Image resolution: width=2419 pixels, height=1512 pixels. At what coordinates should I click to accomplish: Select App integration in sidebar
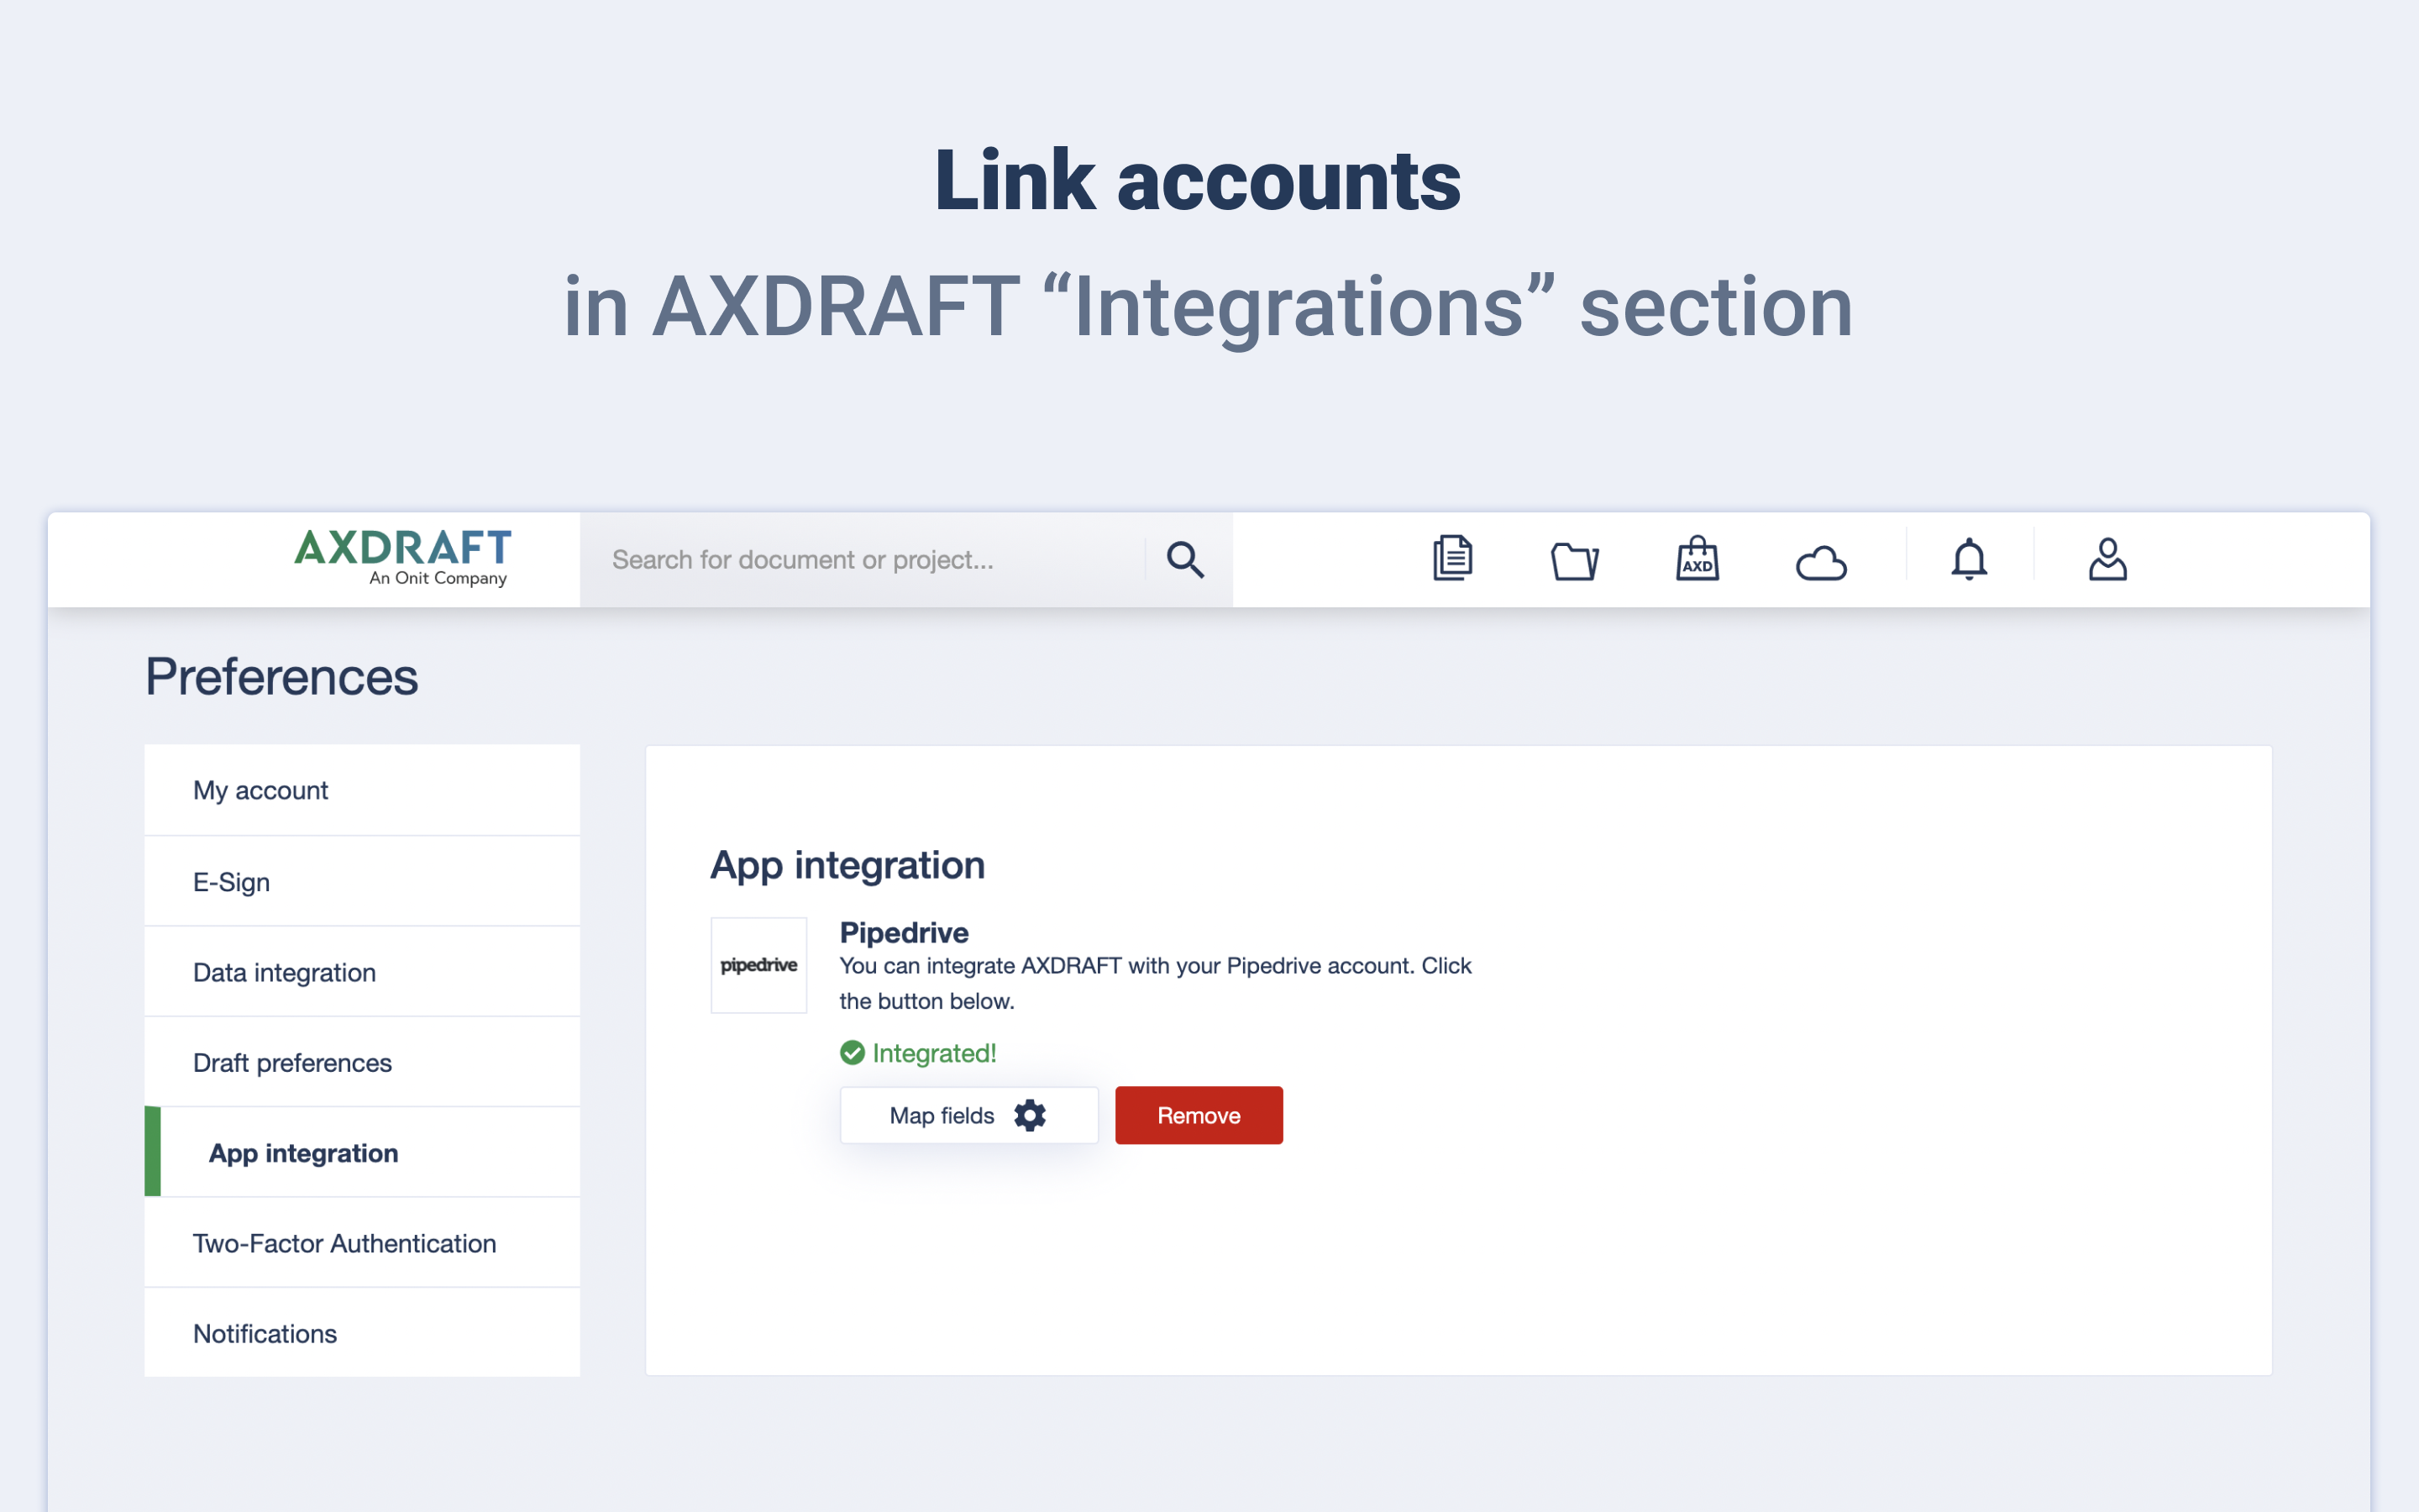click(x=362, y=1153)
